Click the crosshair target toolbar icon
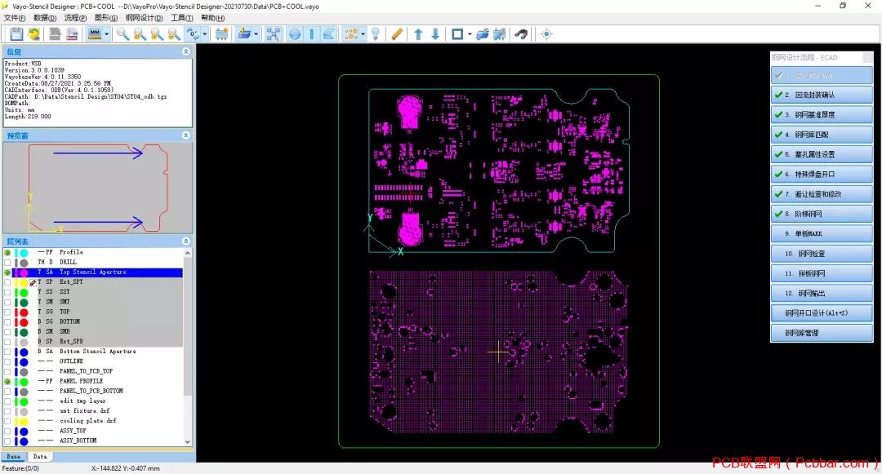Image resolution: width=882 pixels, height=474 pixels. (x=546, y=34)
